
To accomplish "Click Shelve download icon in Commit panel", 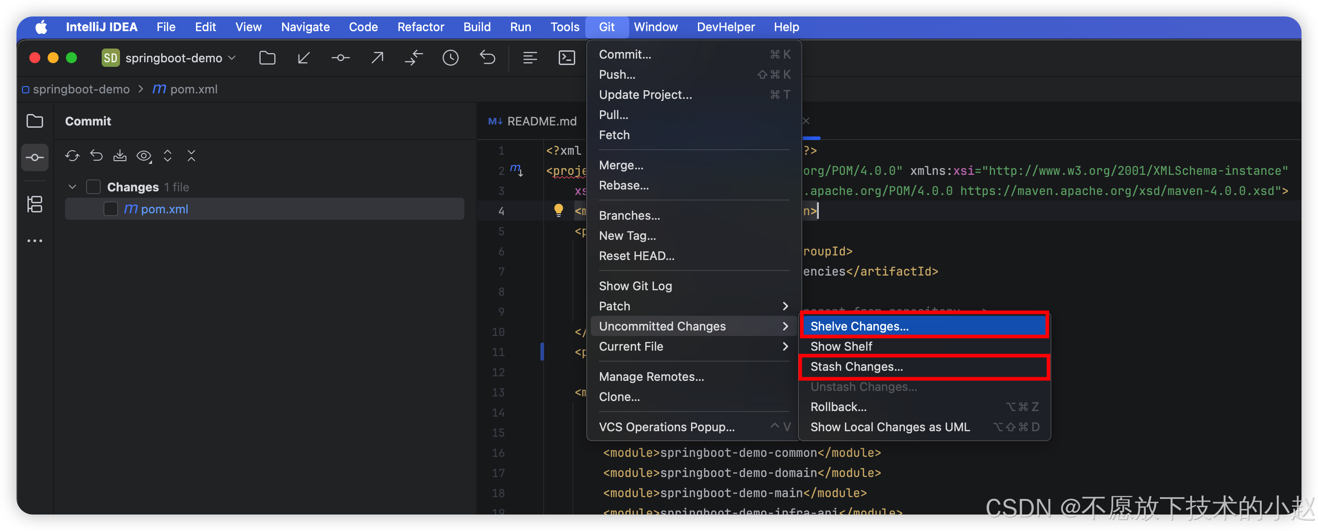I will tap(120, 156).
